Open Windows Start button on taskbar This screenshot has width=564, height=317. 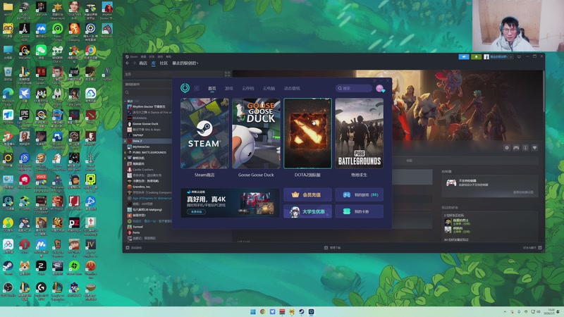tap(253, 311)
